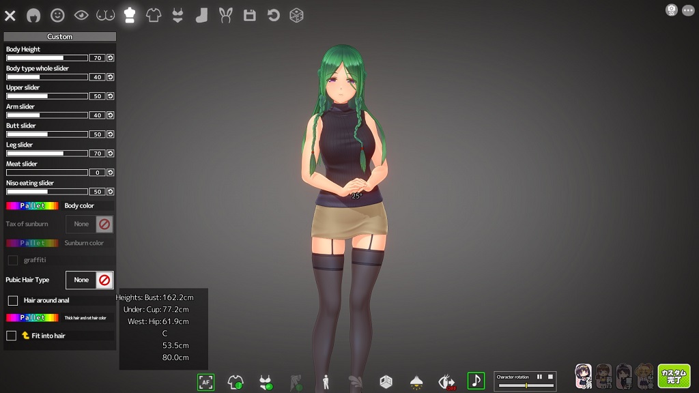Image resolution: width=699 pixels, height=393 pixels.
Task: Check the Hair around anal checkbox
Action: [x=12, y=300]
